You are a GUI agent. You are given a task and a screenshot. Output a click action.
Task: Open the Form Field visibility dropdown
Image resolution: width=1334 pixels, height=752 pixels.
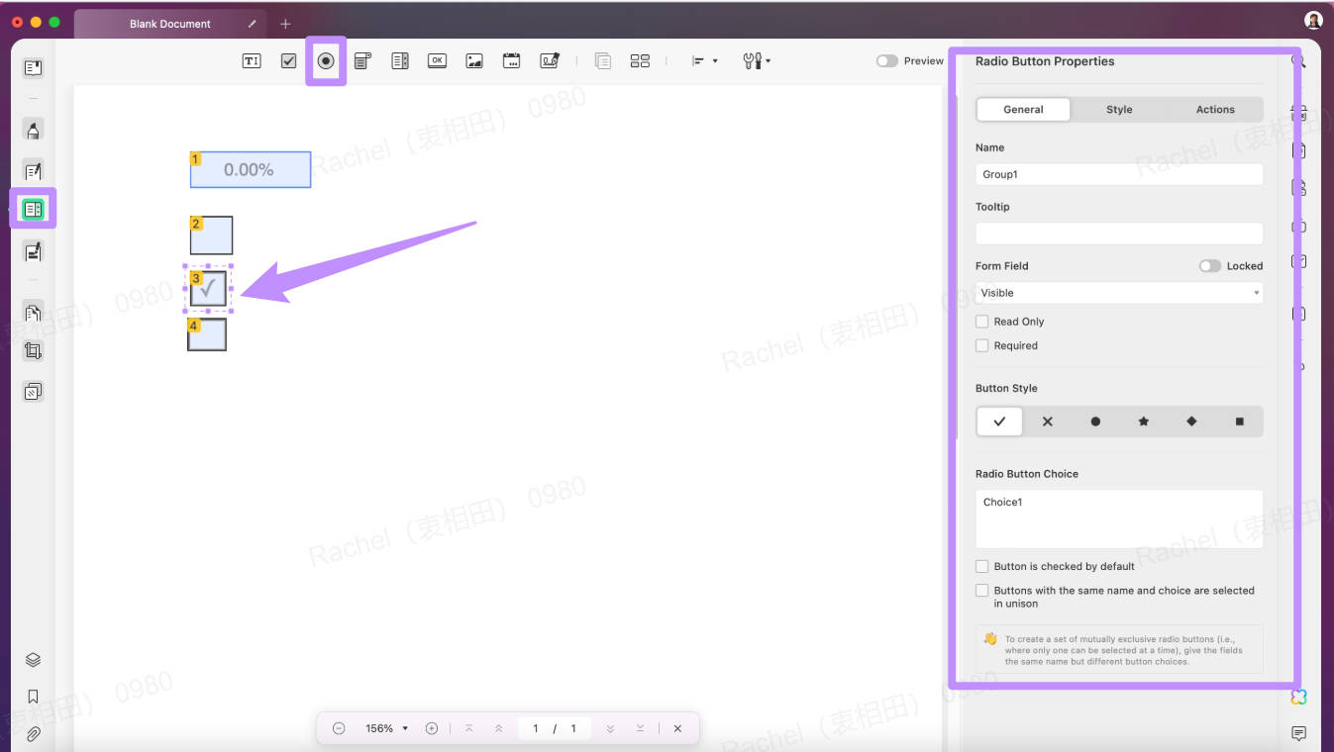(x=1118, y=292)
